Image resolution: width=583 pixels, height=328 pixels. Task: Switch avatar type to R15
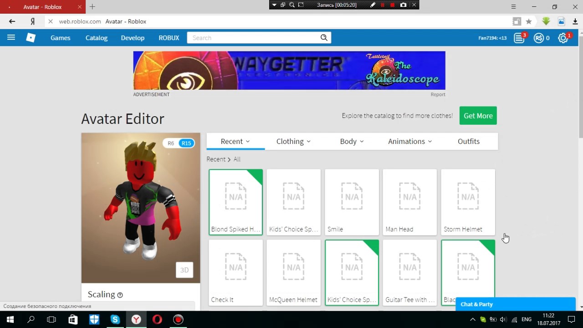coord(186,143)
